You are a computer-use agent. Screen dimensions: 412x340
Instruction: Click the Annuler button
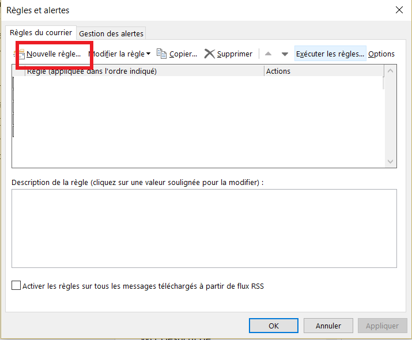click(328, 326)
